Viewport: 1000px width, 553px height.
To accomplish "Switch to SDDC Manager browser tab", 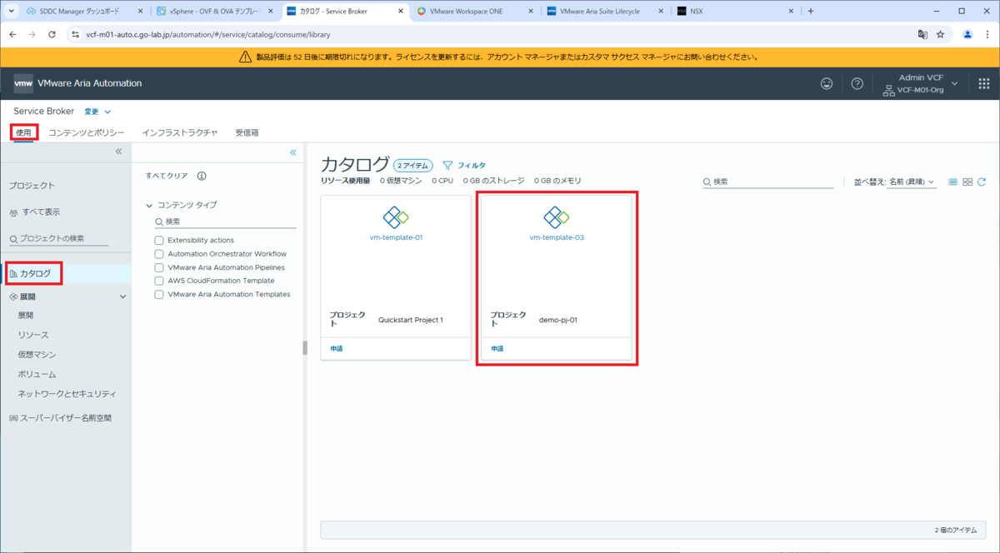I will [86, 12].
